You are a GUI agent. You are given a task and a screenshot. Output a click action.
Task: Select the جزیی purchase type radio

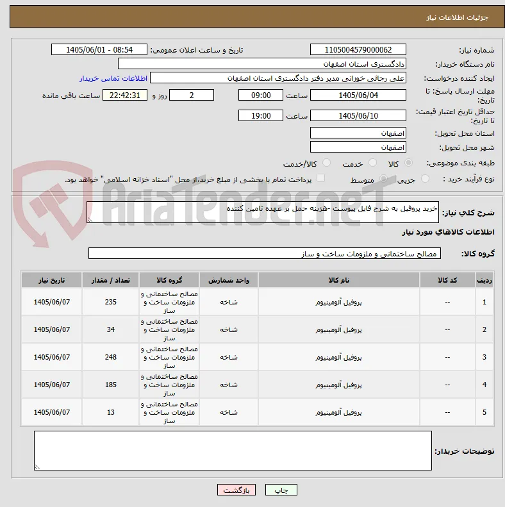425,178
